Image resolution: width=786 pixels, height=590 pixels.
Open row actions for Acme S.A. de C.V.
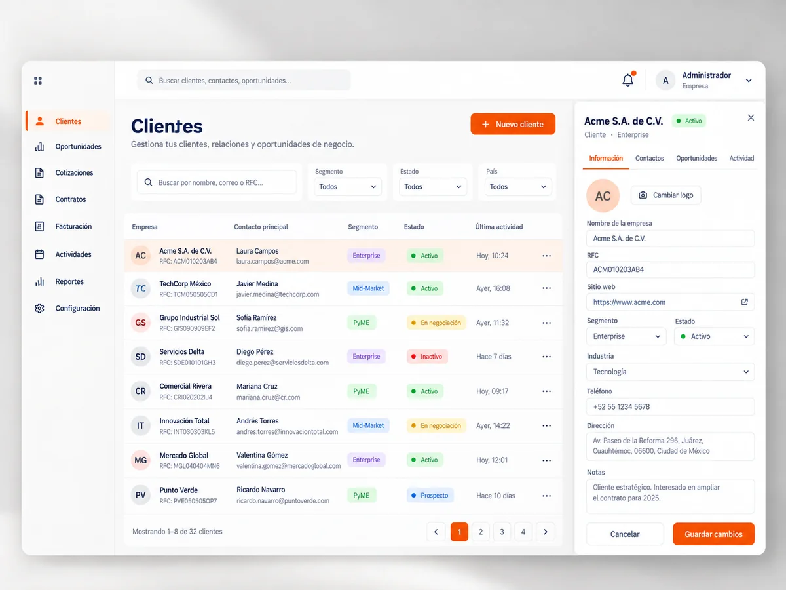click(x=547, y=256)
